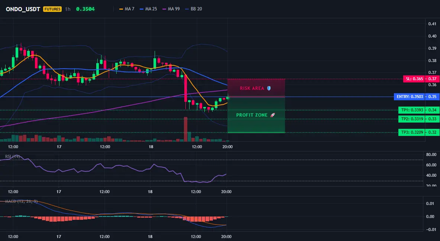
Task: Click the PROFIT ZONE text
Action: (252, 115)
